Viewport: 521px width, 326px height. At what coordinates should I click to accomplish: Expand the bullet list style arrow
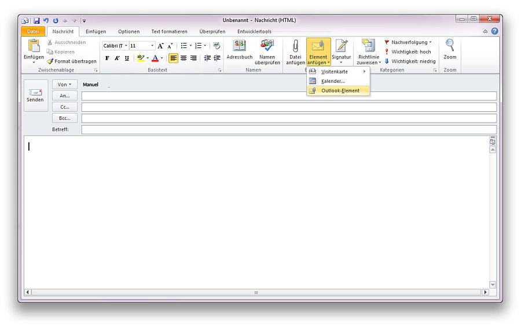coord(190,46)
